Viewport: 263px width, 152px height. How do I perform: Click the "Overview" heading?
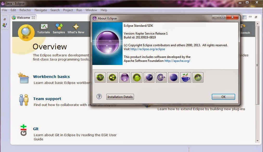[x=50, y=47]
